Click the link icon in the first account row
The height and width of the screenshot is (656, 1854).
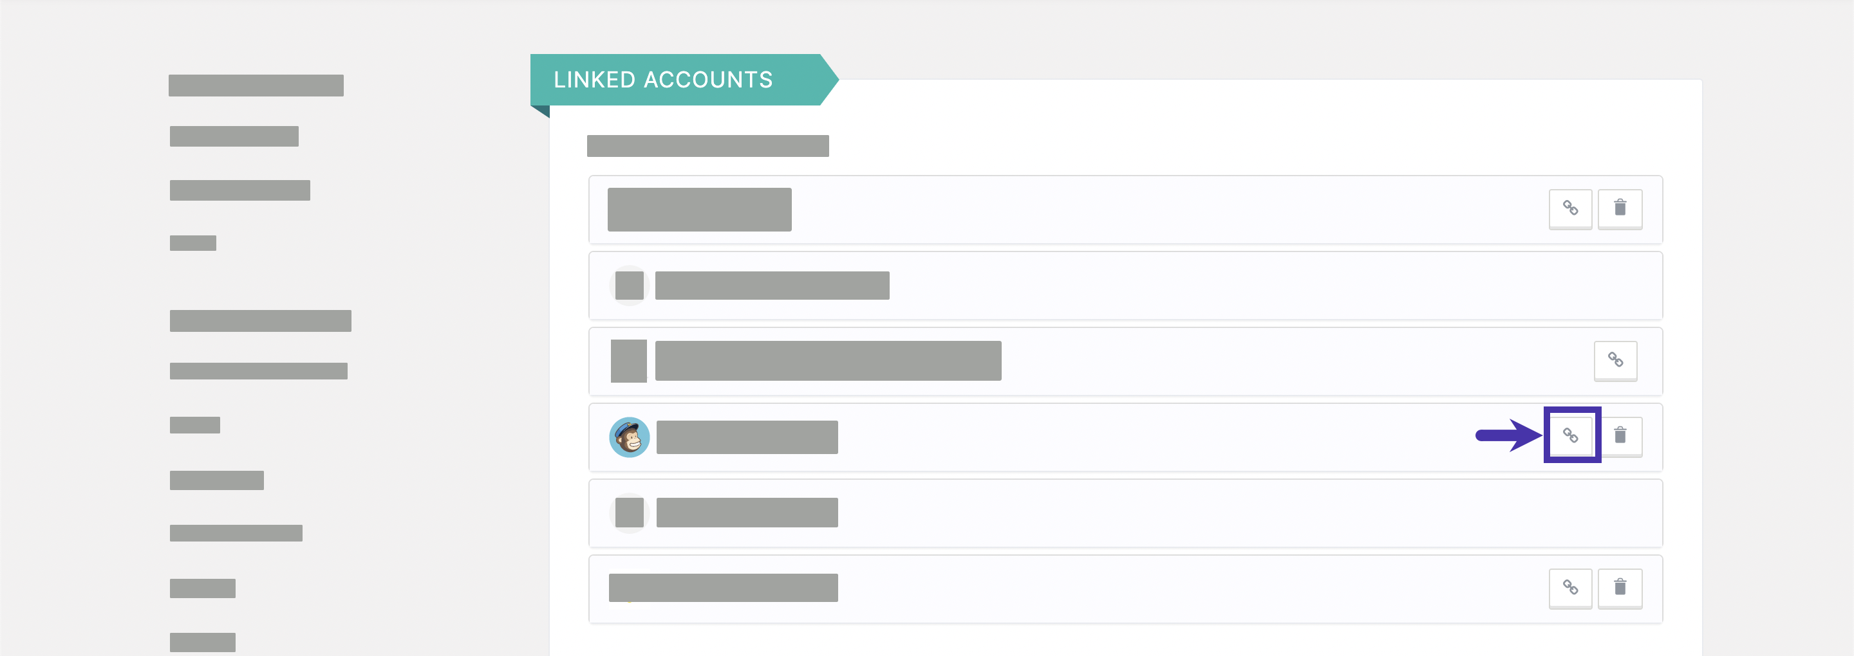click(1571, 208)
